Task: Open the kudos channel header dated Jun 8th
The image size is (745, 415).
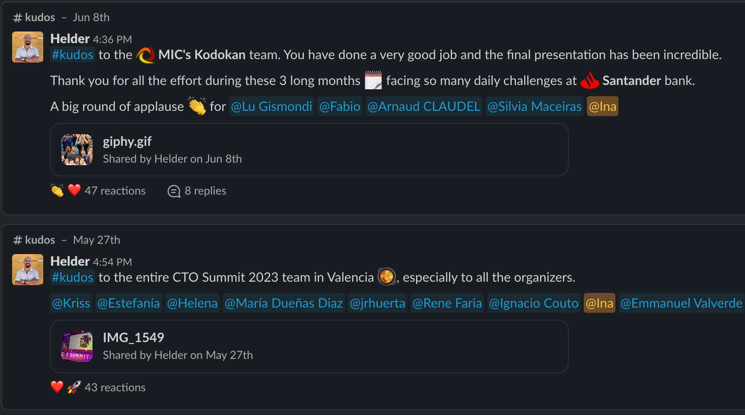Action: coord(40,17)
